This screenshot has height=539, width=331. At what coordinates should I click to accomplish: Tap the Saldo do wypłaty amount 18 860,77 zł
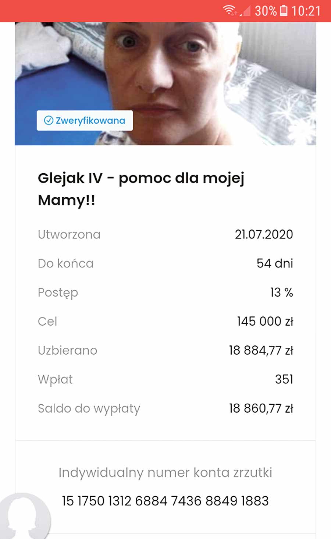tap(261, 408)
